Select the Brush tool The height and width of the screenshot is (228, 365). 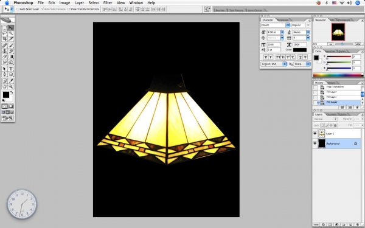[11, 46]
